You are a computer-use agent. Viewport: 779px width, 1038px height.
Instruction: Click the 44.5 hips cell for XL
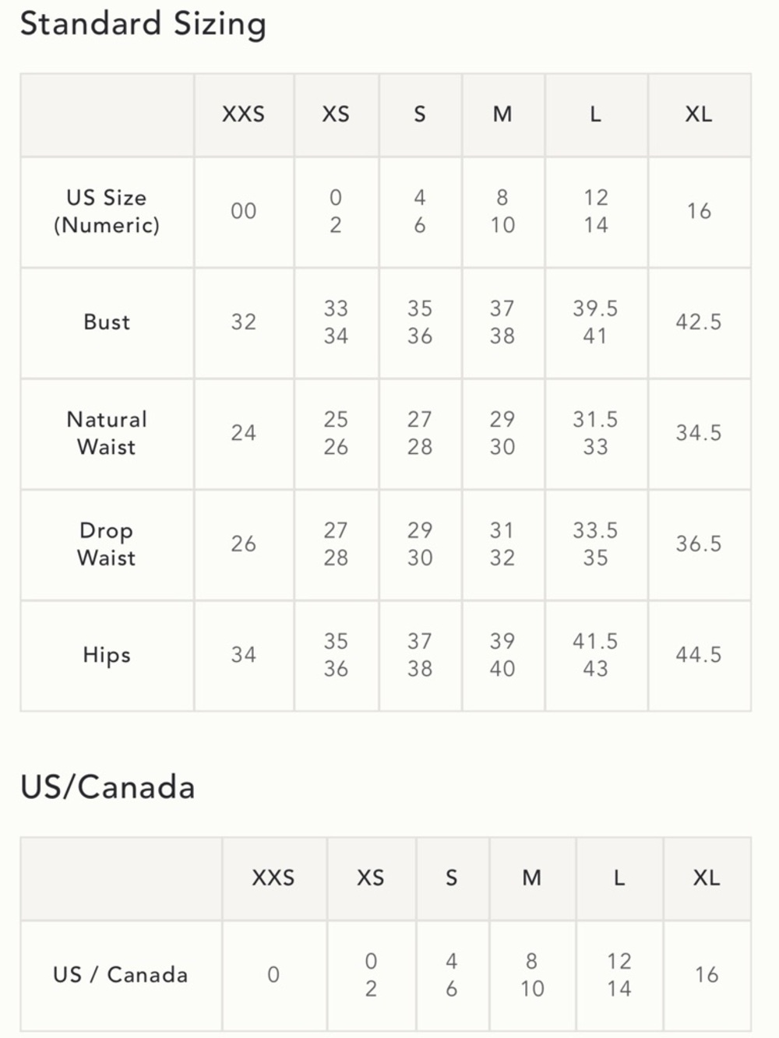pyautogui.click(x=699, y=655)
